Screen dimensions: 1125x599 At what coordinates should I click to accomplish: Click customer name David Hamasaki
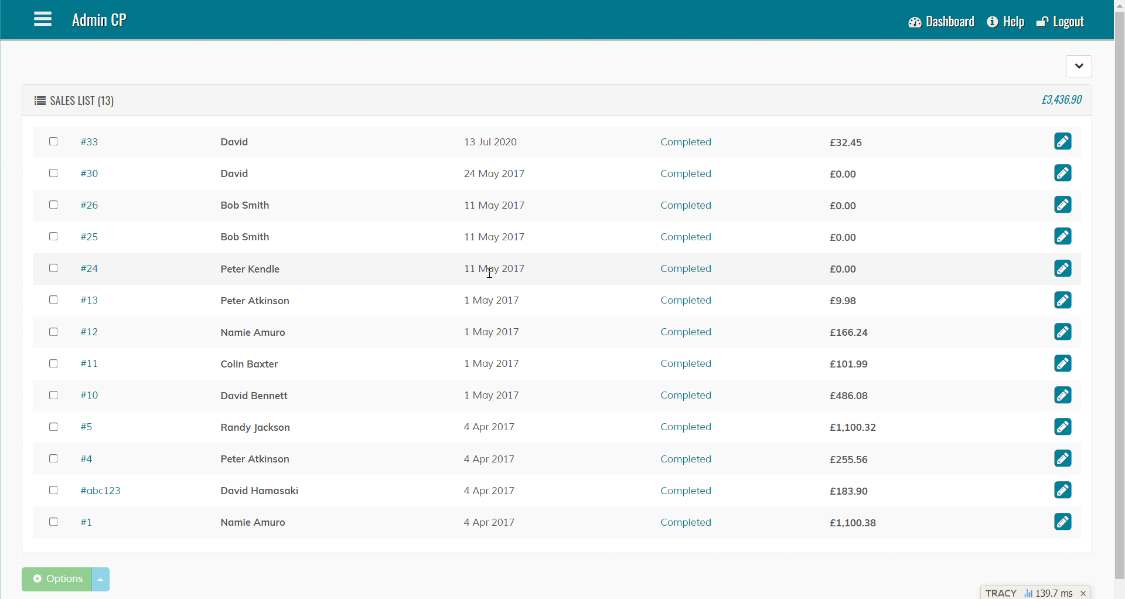(x=259, y=491)
